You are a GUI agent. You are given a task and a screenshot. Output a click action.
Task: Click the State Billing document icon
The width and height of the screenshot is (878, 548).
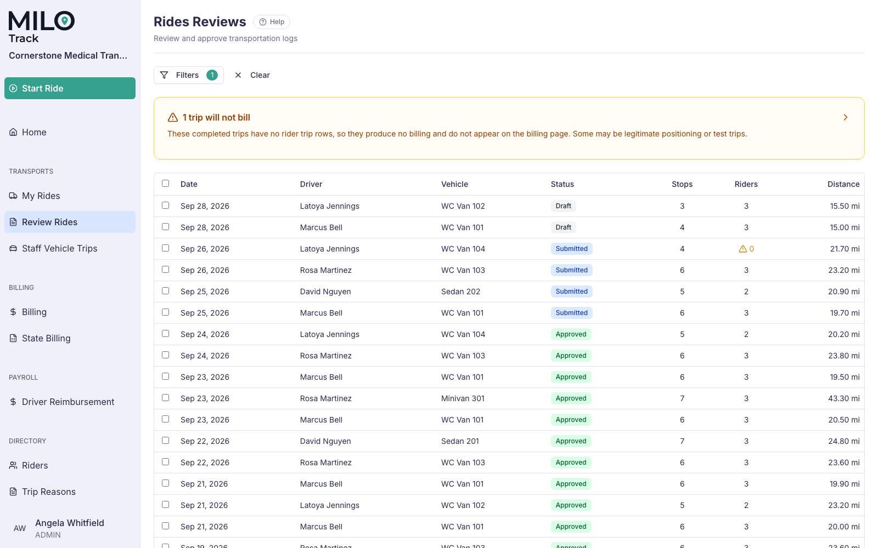pyautogui.click(x=13, y=338)
